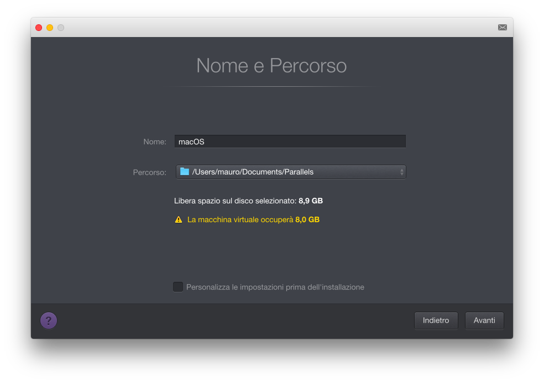Click the "Nome:" field label

click(x=155, y=142)
